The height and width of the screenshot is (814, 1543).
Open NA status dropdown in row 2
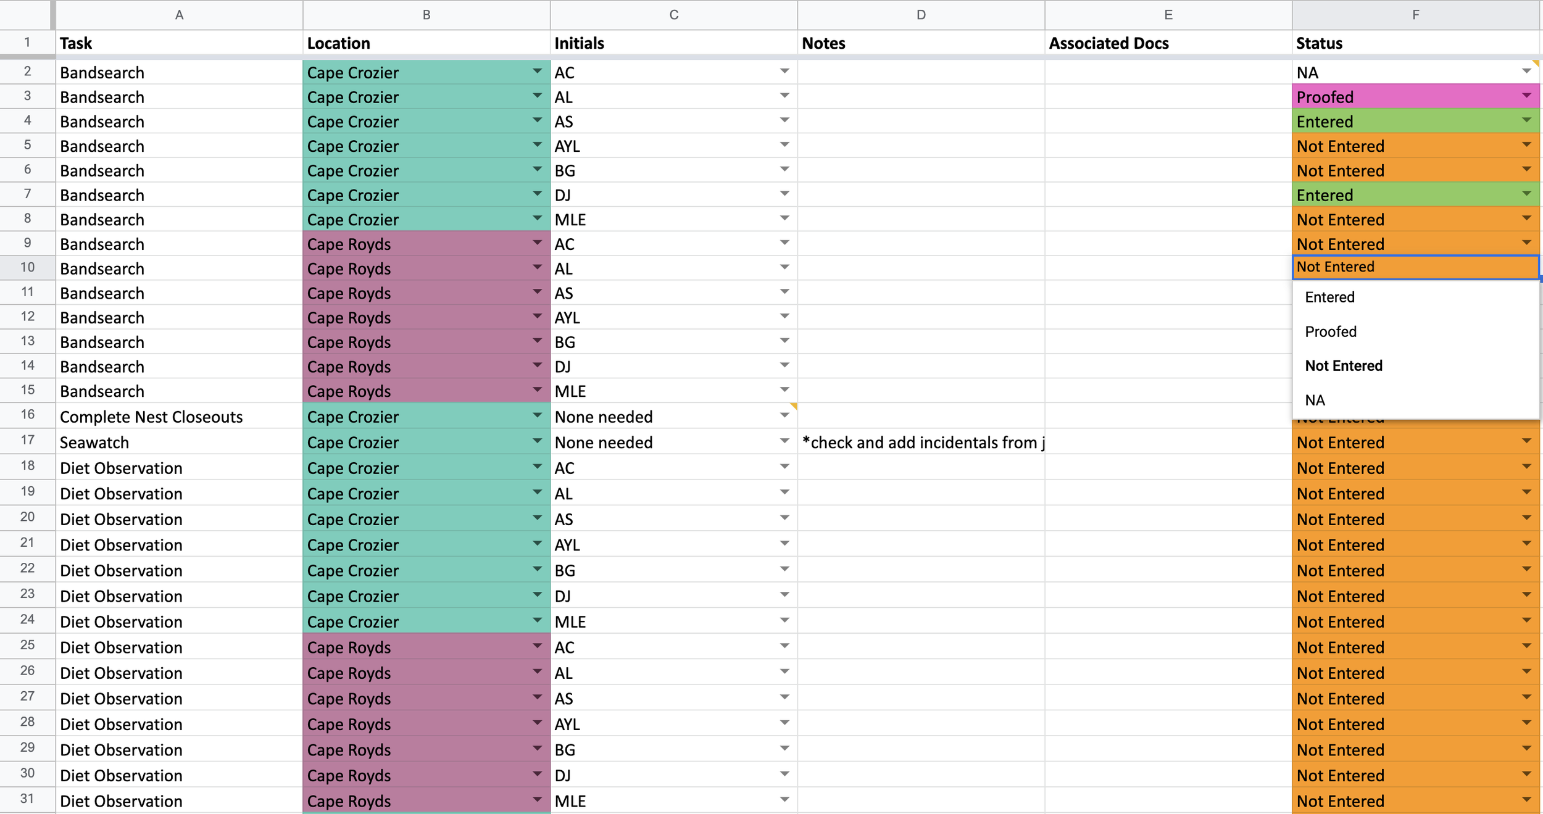tap(1526, 72)
